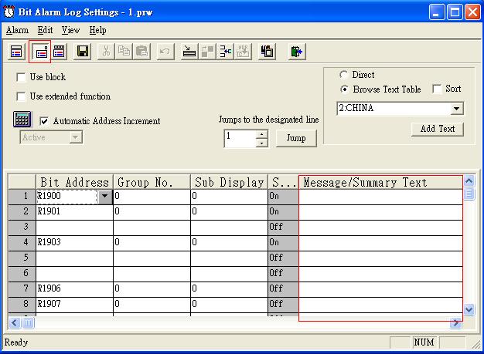Viewport: 484px width, 354px height.
Task: Click the Add Text button
Action: 437,129
